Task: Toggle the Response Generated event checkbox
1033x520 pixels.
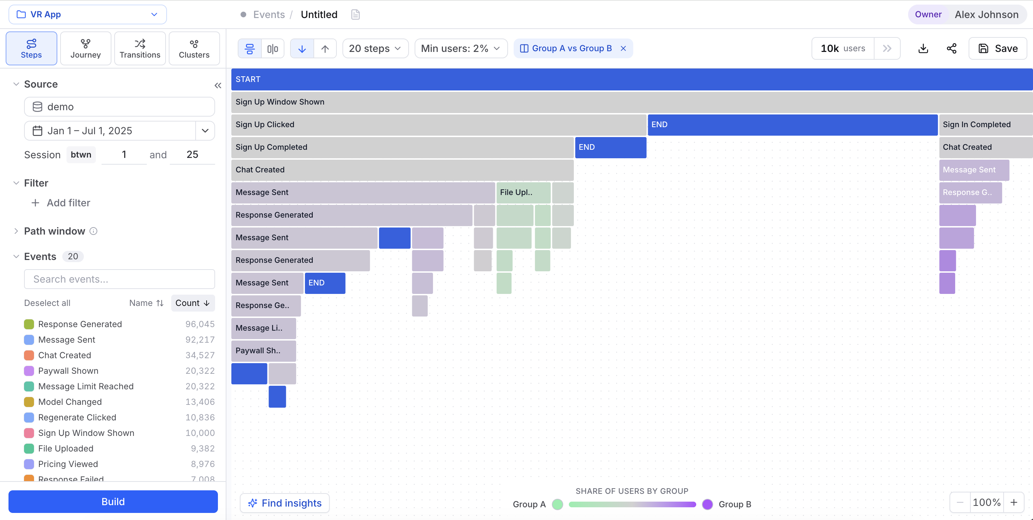Action: click(29, 324)
